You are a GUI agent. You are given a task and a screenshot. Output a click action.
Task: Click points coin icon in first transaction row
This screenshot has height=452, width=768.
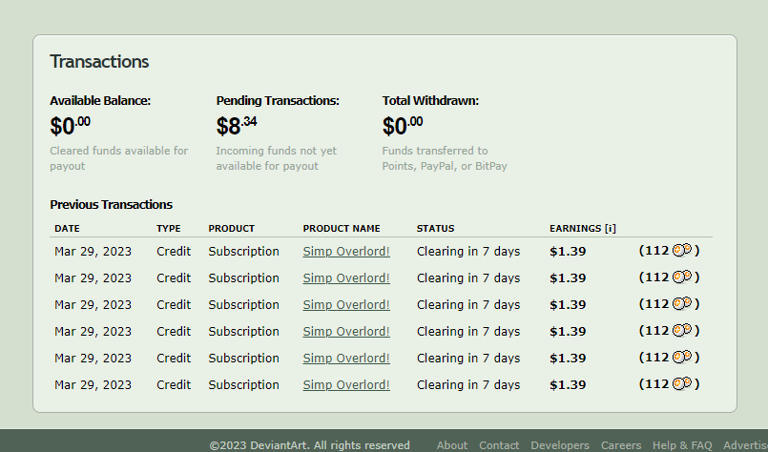point(682,251)
